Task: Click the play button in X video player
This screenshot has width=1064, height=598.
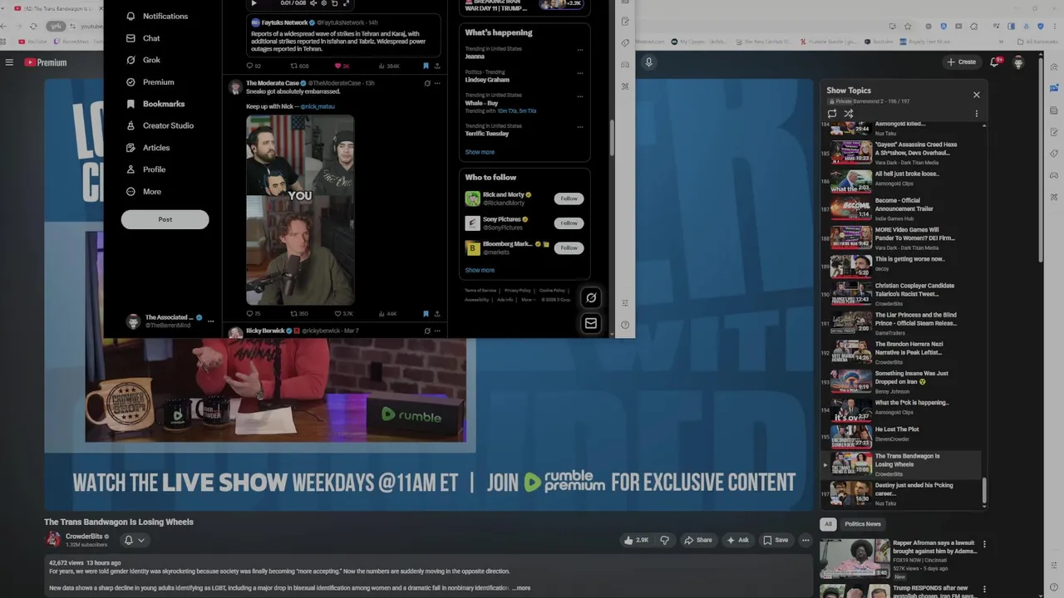Action: (254, 3)
